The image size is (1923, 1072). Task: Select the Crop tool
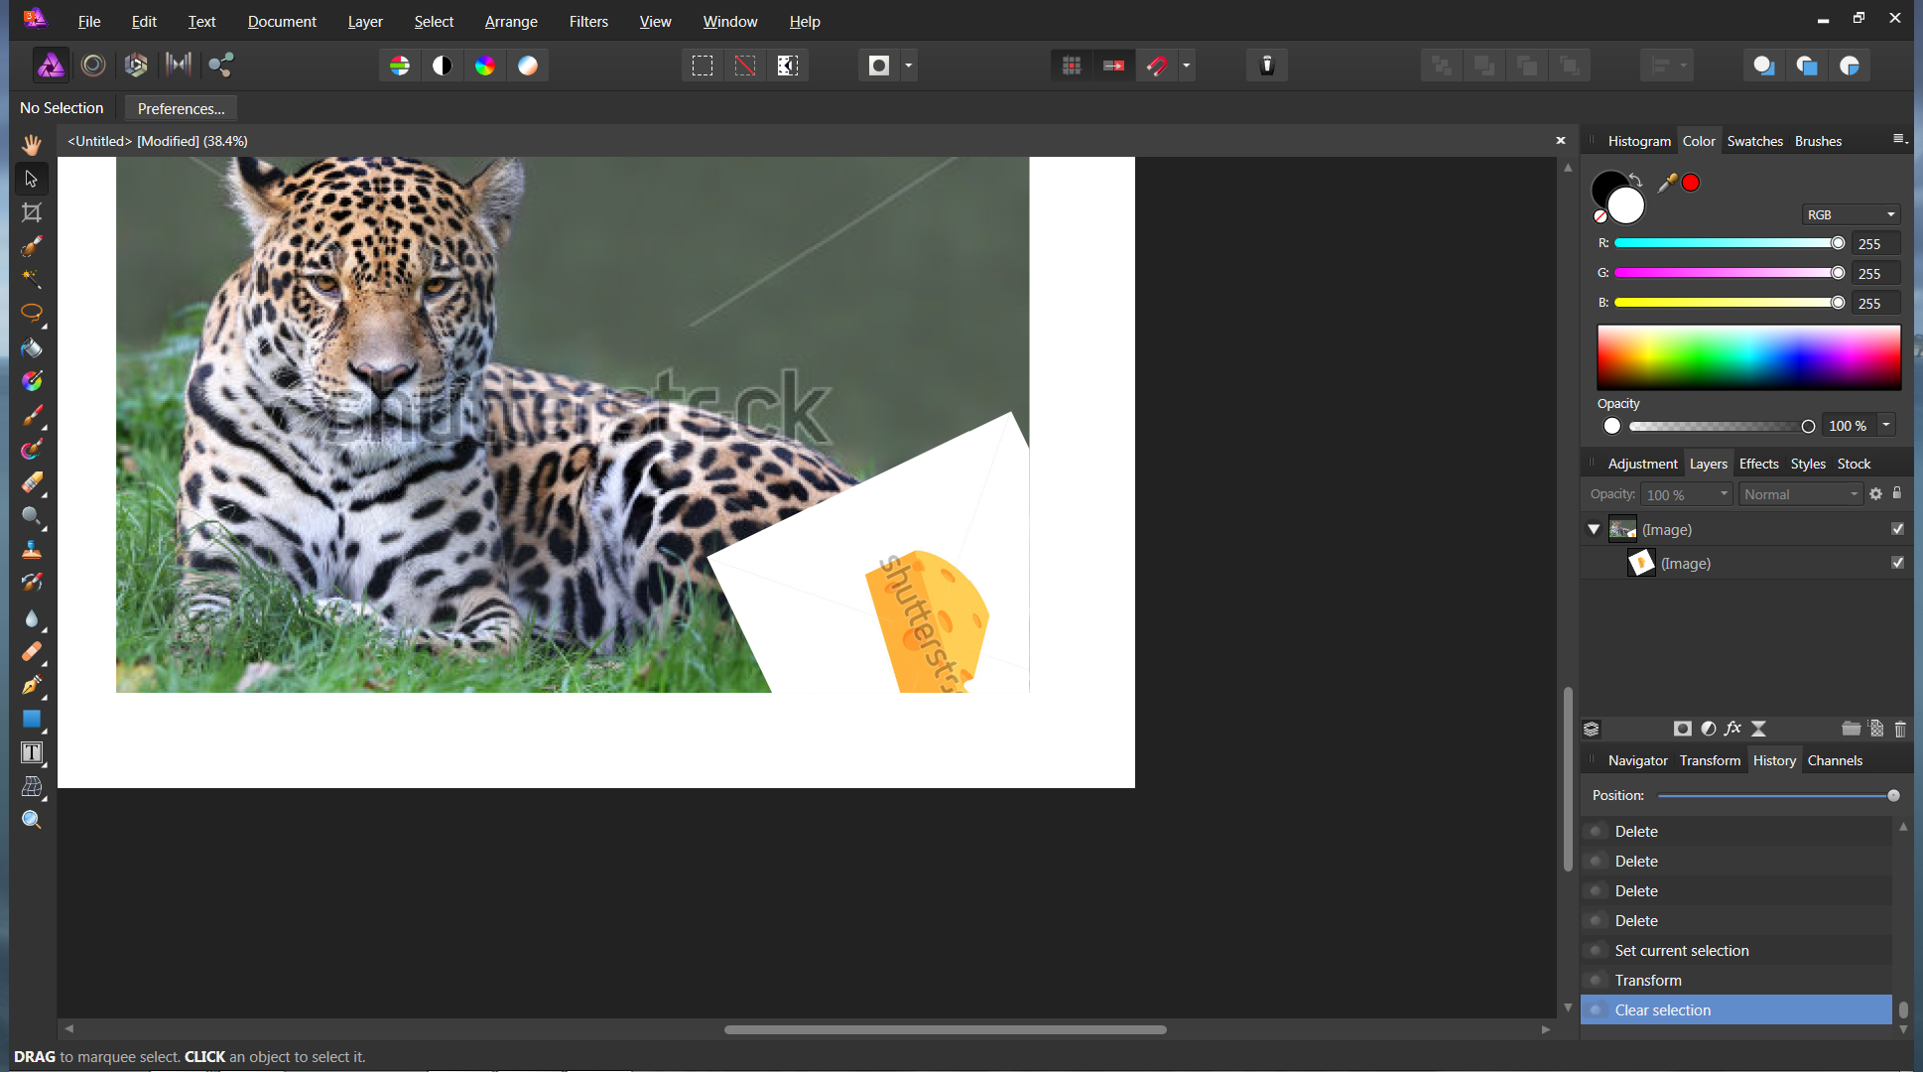[32, 212]
